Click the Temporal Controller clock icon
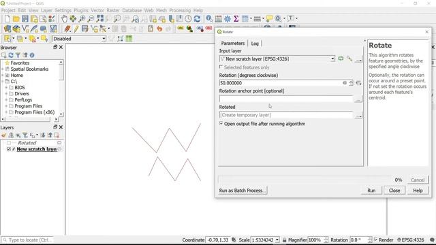436x245 pixels. pos(188,18)
